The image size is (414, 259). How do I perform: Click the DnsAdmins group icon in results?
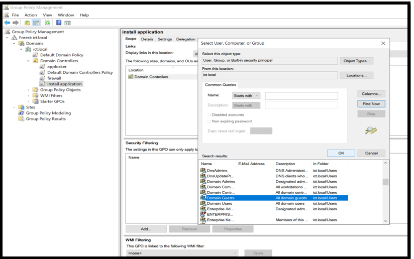point(203,170)
